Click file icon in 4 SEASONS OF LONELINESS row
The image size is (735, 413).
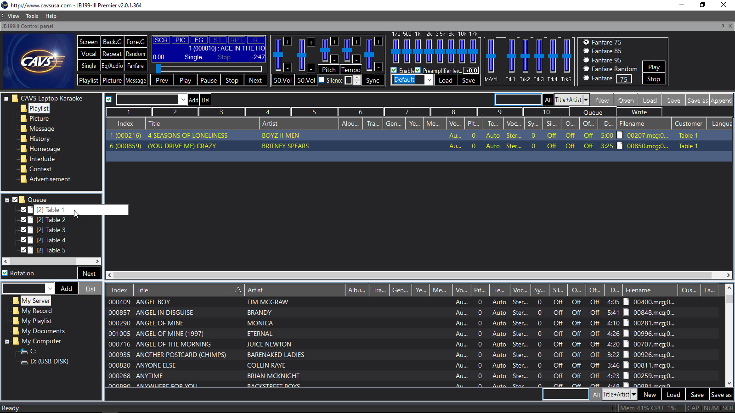coord(620,135)
